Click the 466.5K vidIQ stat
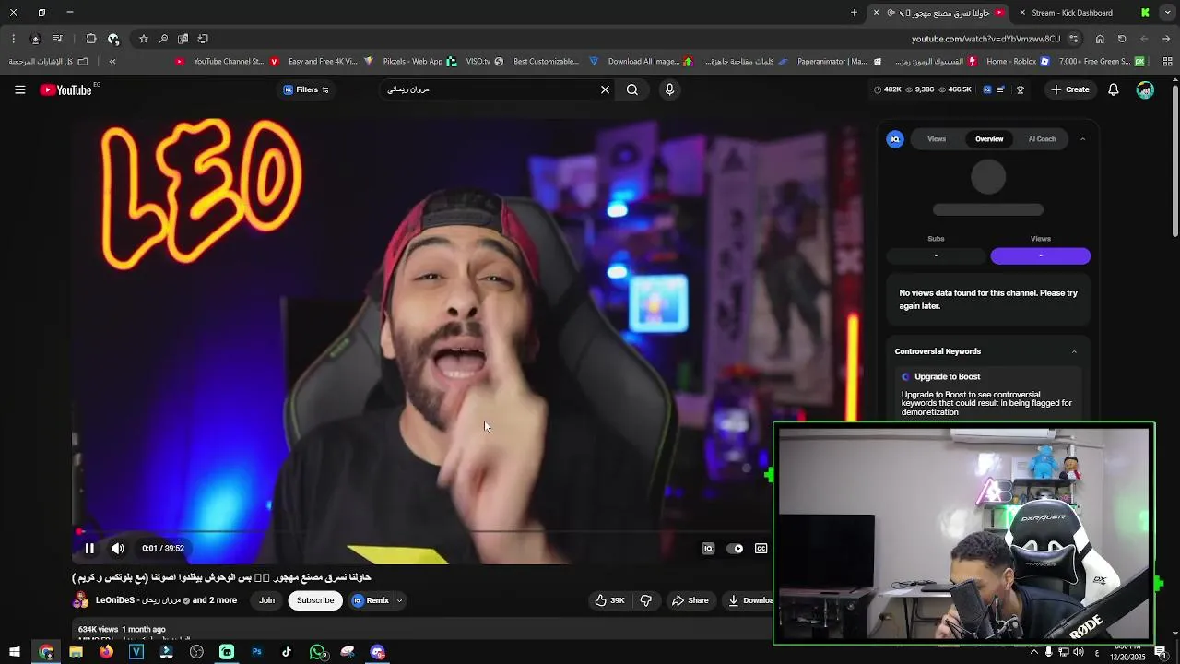The width and height of the screenshot is (1180, 664). tap(955, 89)
